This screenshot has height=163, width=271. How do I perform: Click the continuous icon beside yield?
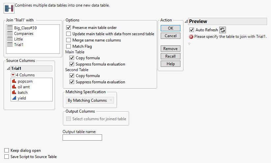coord(14,98)
